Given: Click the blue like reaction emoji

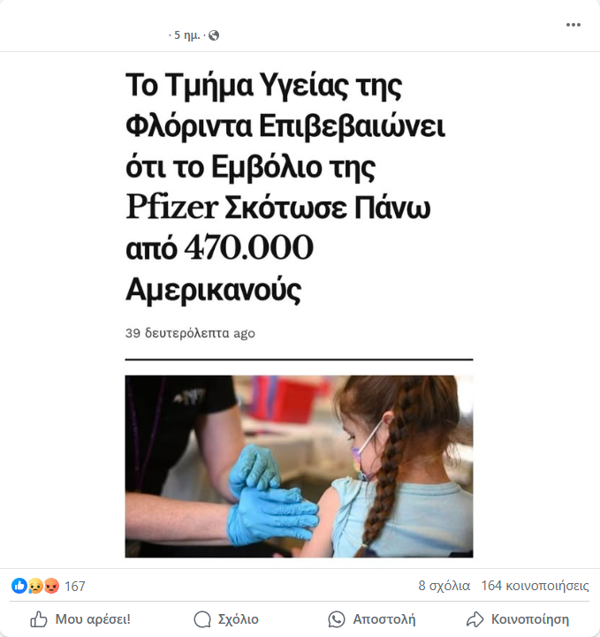Looking at the screenshot, I should tap(19, 586).
